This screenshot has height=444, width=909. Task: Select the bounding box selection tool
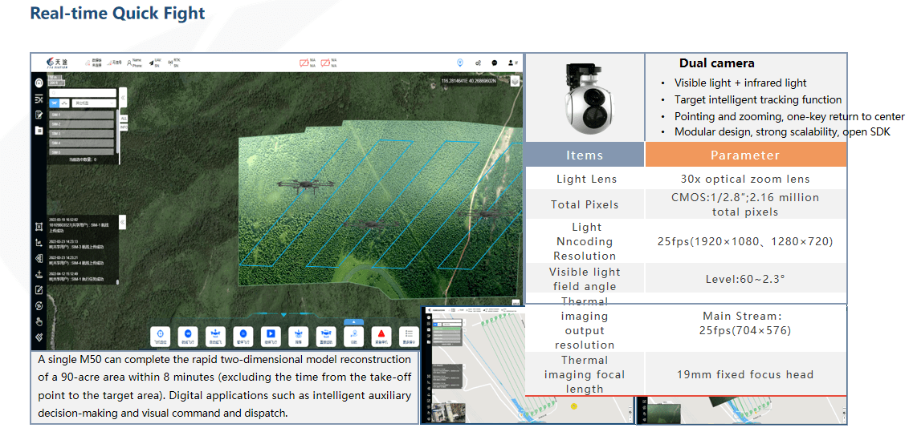[x=39, y=227]
